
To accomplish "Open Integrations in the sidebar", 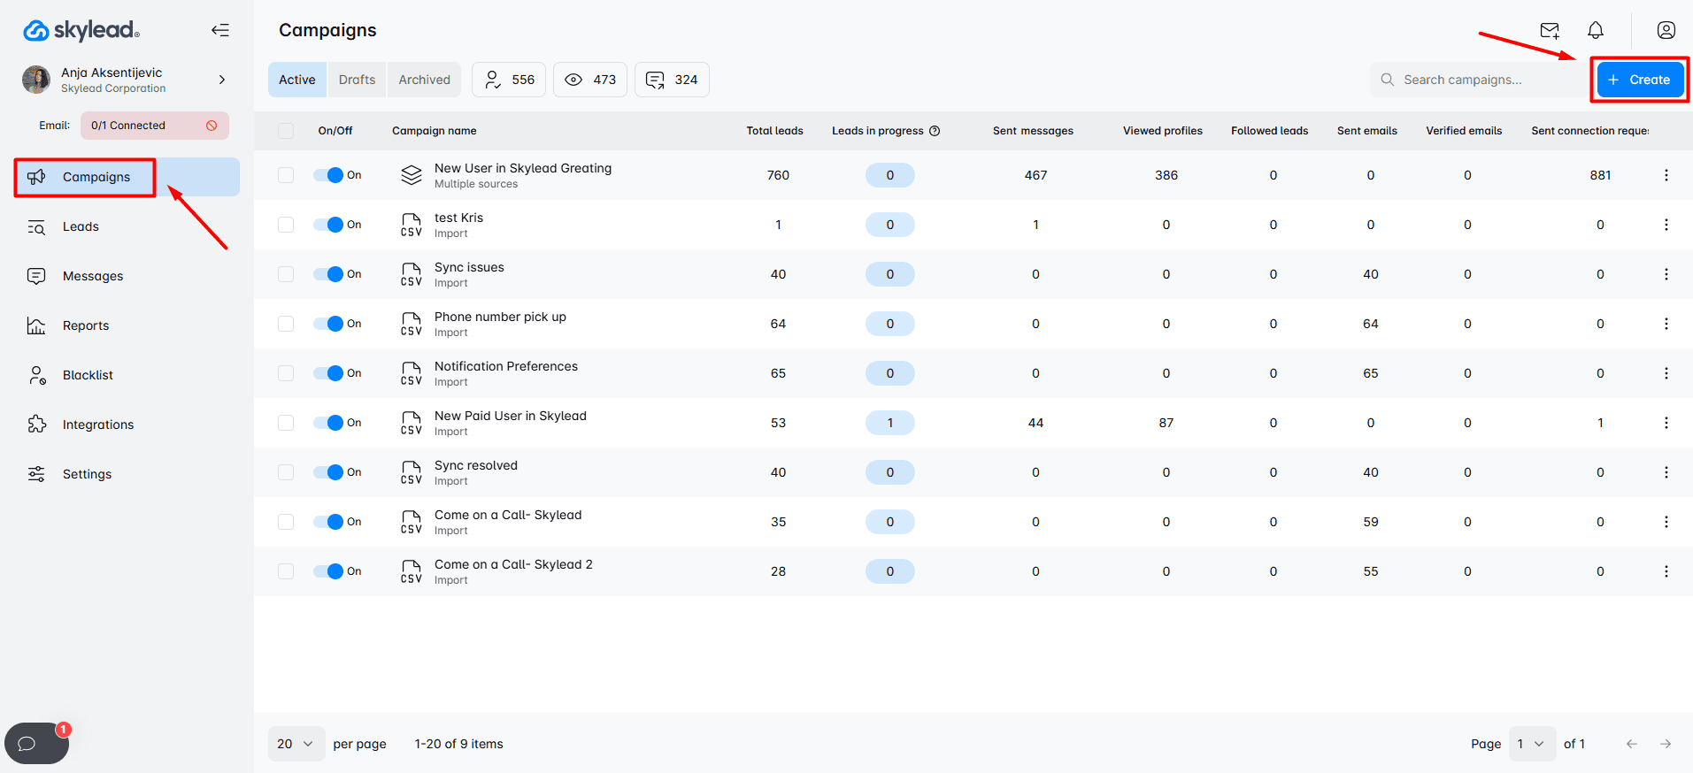I will (x=98, y=425).
